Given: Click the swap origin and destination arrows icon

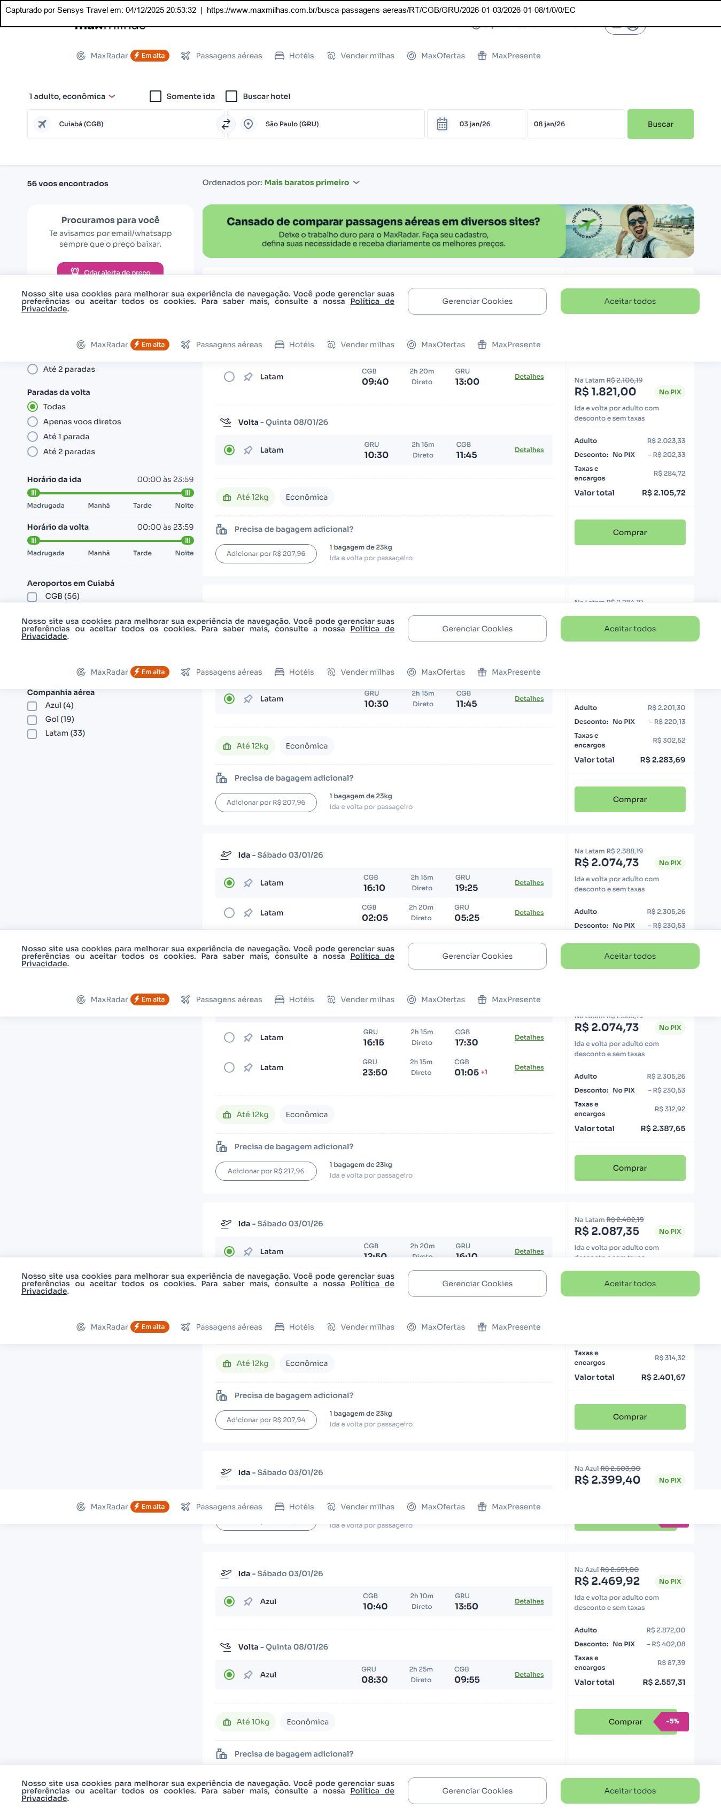Looking at the screenshot, I should tap(226, 124).
